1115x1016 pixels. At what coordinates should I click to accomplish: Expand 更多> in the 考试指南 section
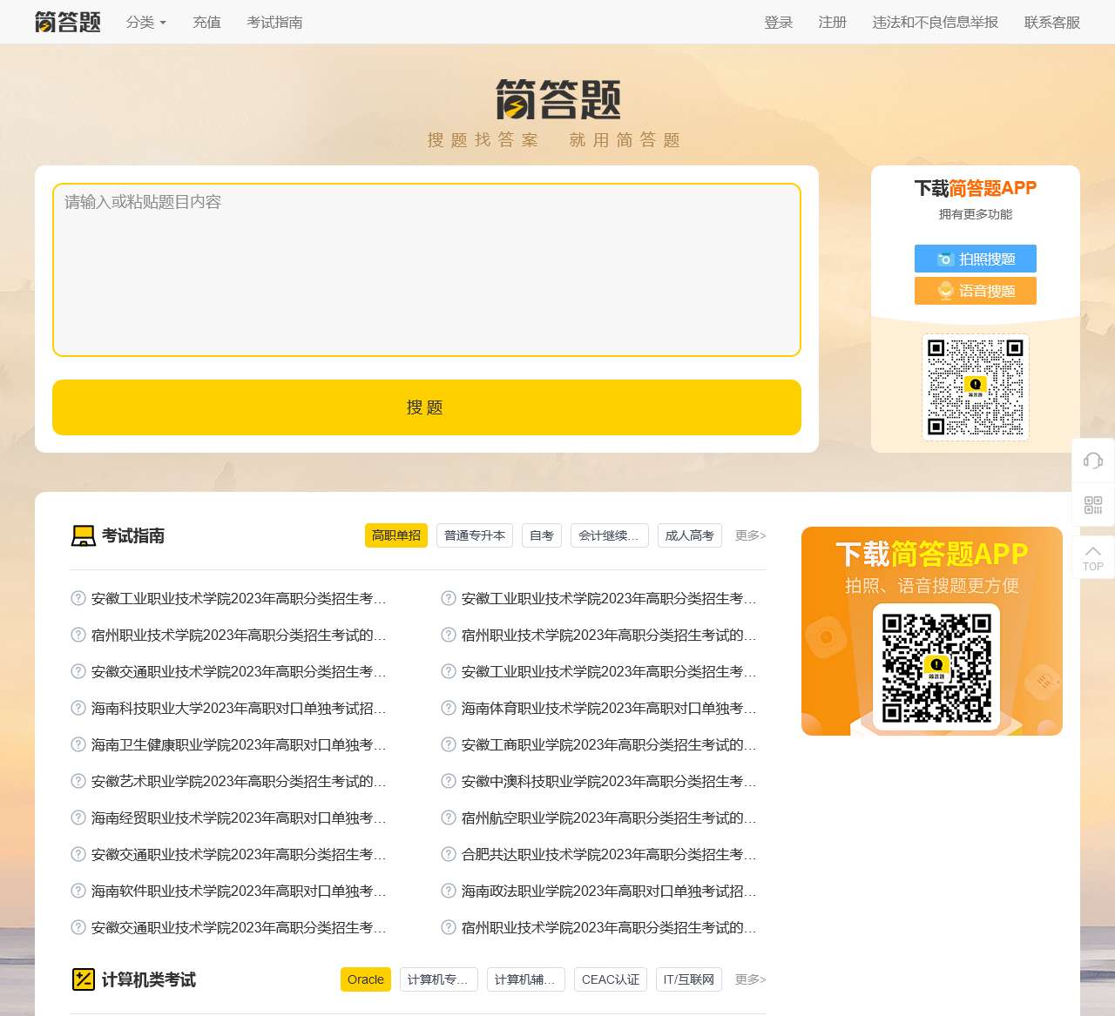click(x=750, y=535)
